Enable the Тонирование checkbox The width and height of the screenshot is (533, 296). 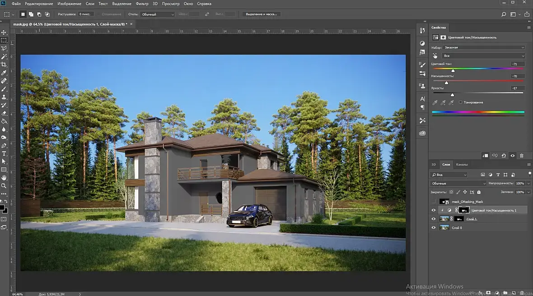coord(461,102)
